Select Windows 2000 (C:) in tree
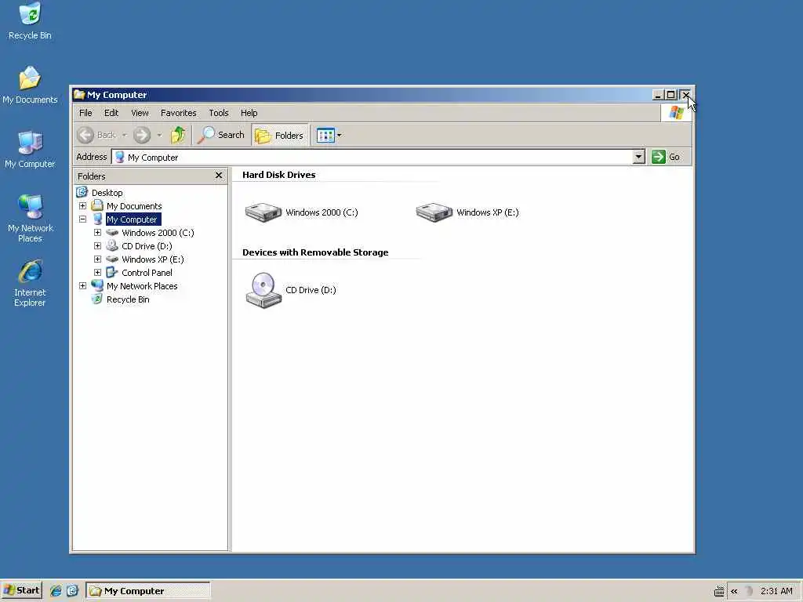This screenshot has height=602, width=803. pos(158,233)
